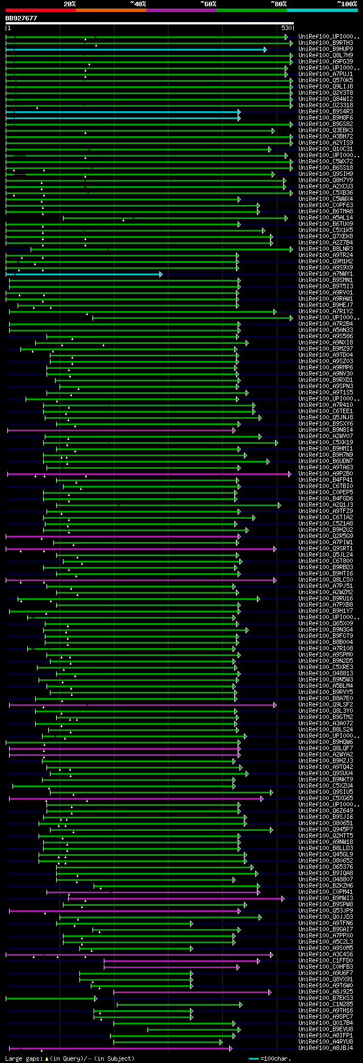Open hit UniRef100_A7PUJ1

[x=326, y=74]
